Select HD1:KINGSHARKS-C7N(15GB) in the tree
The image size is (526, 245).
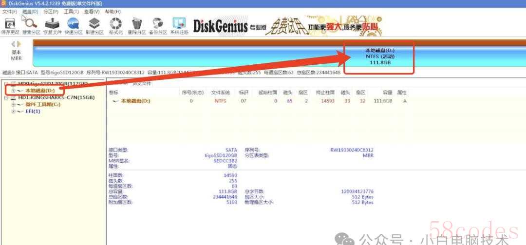point(56,98)
